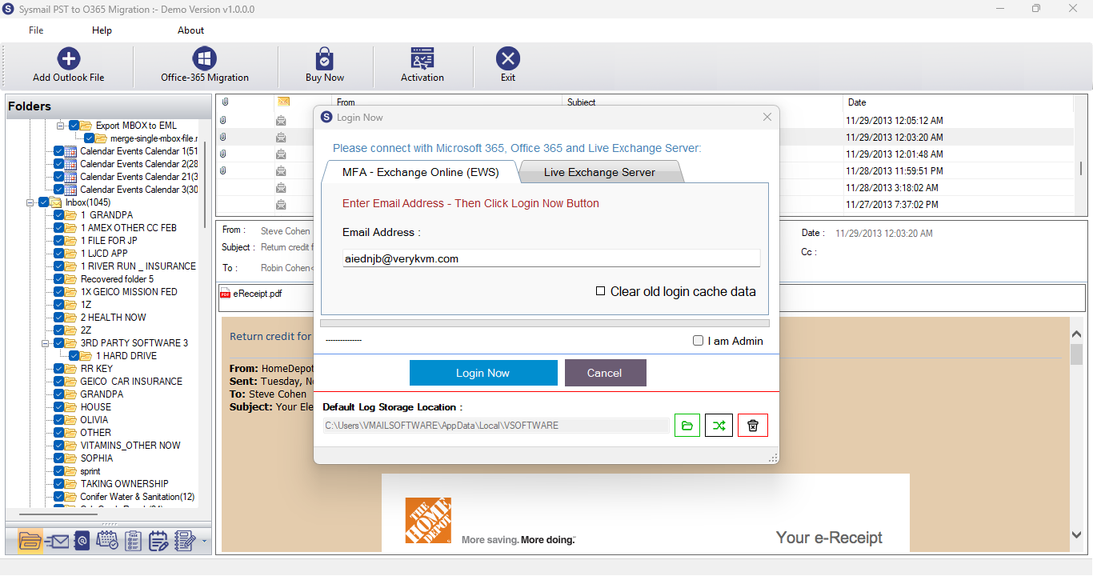Select the folder view icon in bottom-left bar
Image resolution: width=1093 pixels, height=576 pixels.
click(x=30, y=541)
